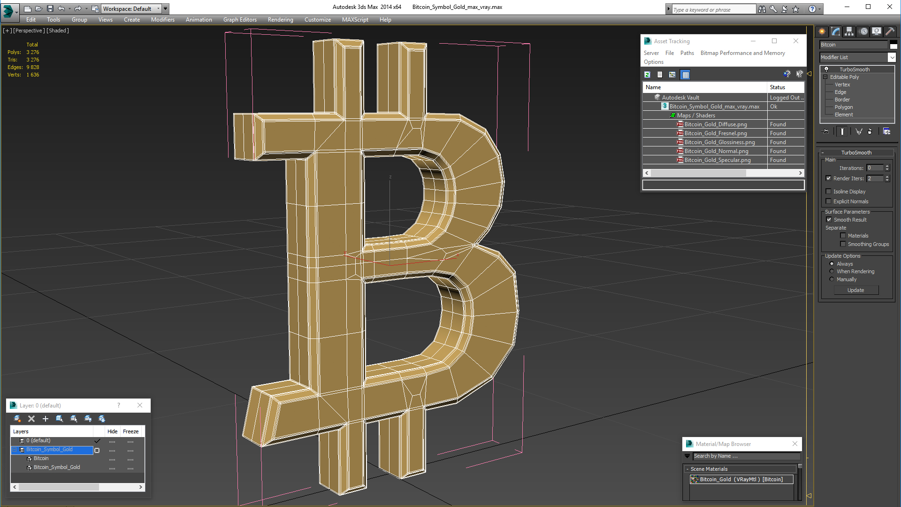Open the Rendering menu

click(280, 20)
